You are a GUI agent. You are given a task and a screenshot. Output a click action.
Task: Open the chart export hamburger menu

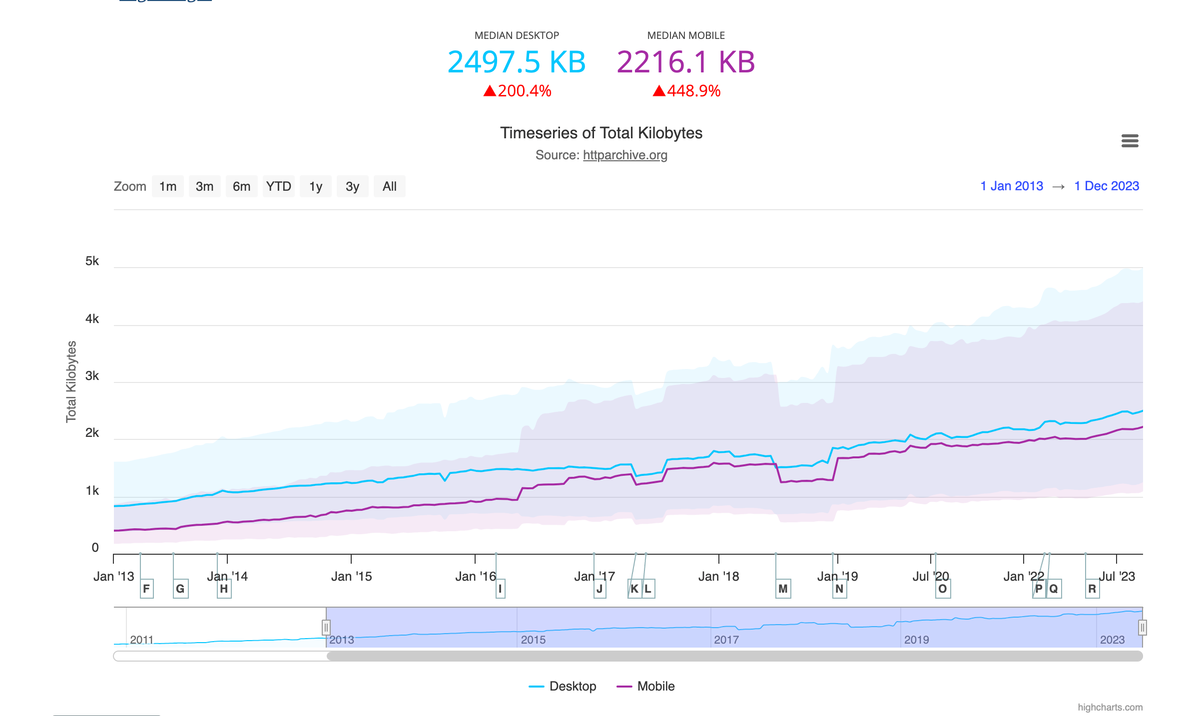tap(1130, 142)
